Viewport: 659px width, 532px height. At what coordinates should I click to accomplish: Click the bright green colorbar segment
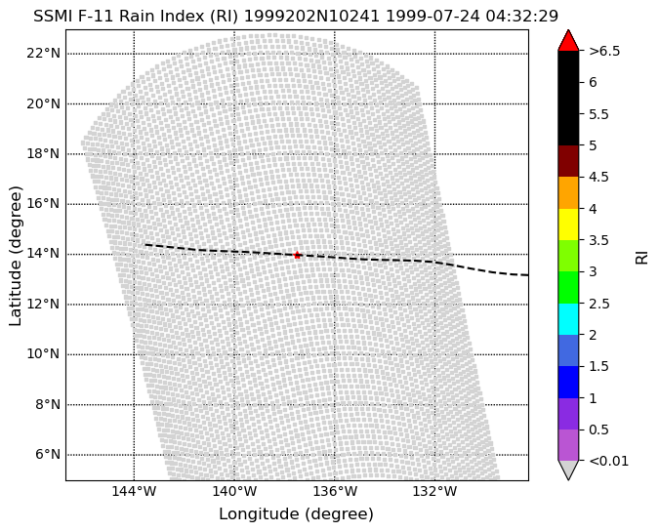coord(568,287)
